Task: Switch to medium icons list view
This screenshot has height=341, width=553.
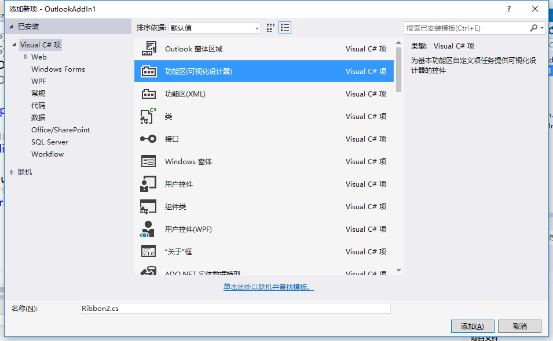Action: (285, 28)
